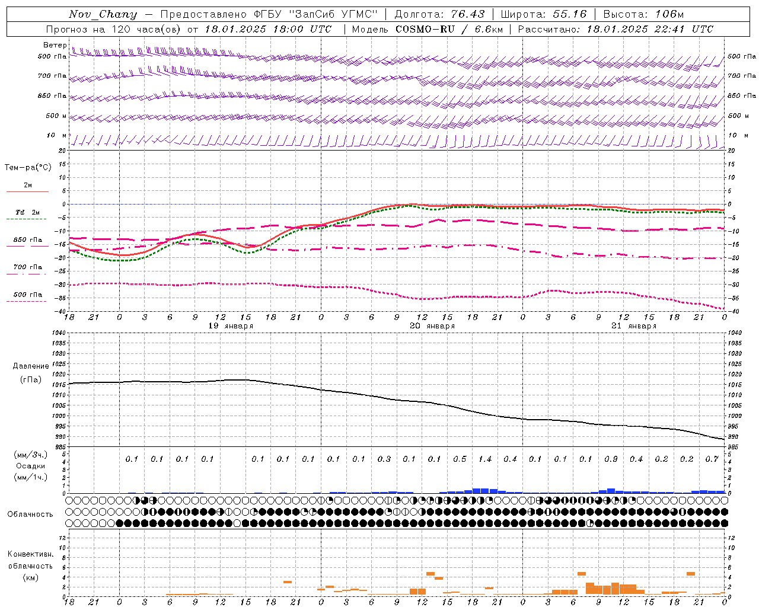Click the station name Nov_Chany
Viewport: 759px width, 607px height.
point(103,14)
